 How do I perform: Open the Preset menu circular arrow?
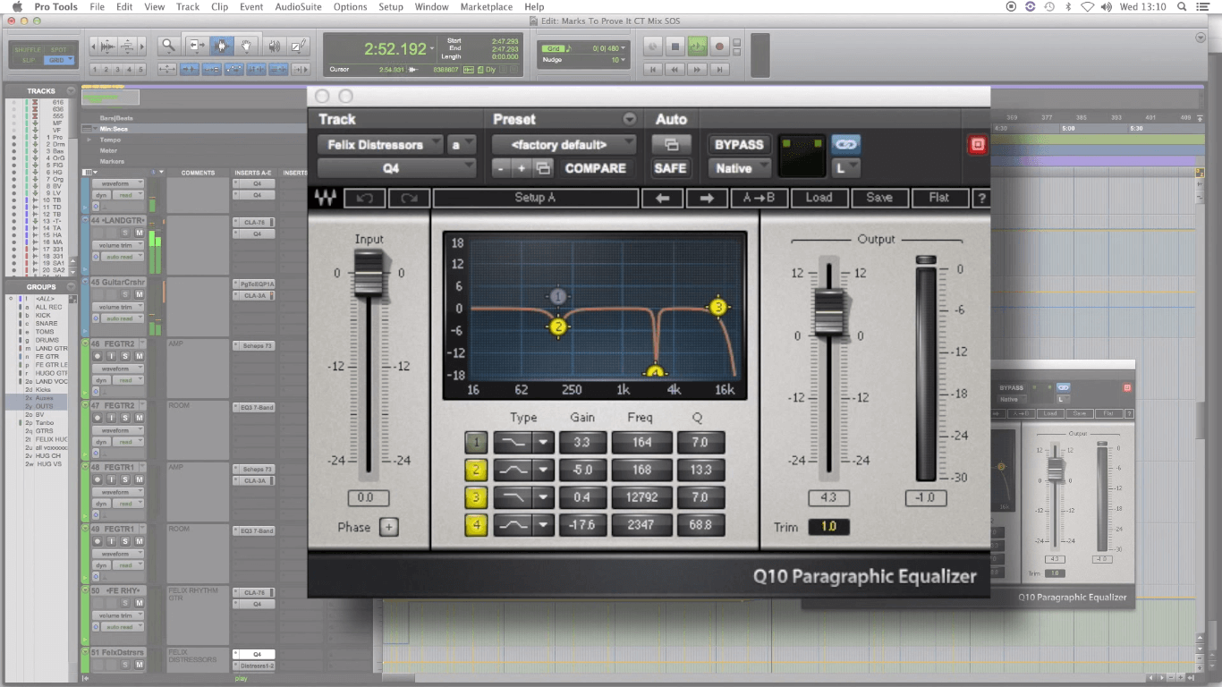pos(630,119)
